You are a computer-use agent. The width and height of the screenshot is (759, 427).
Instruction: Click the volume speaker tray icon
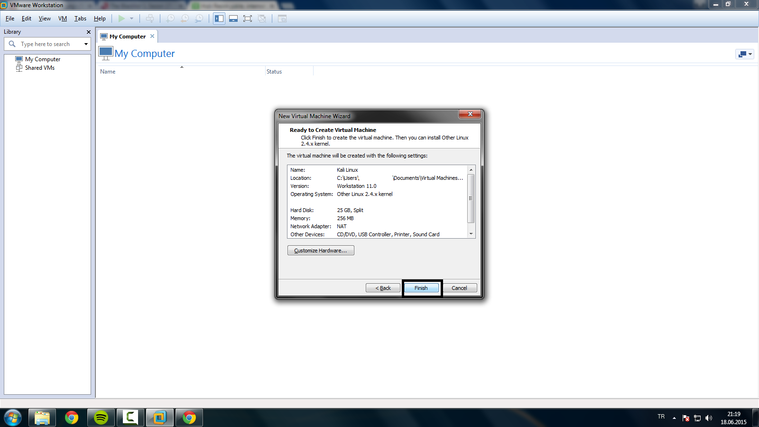click(x=709, y=418)
